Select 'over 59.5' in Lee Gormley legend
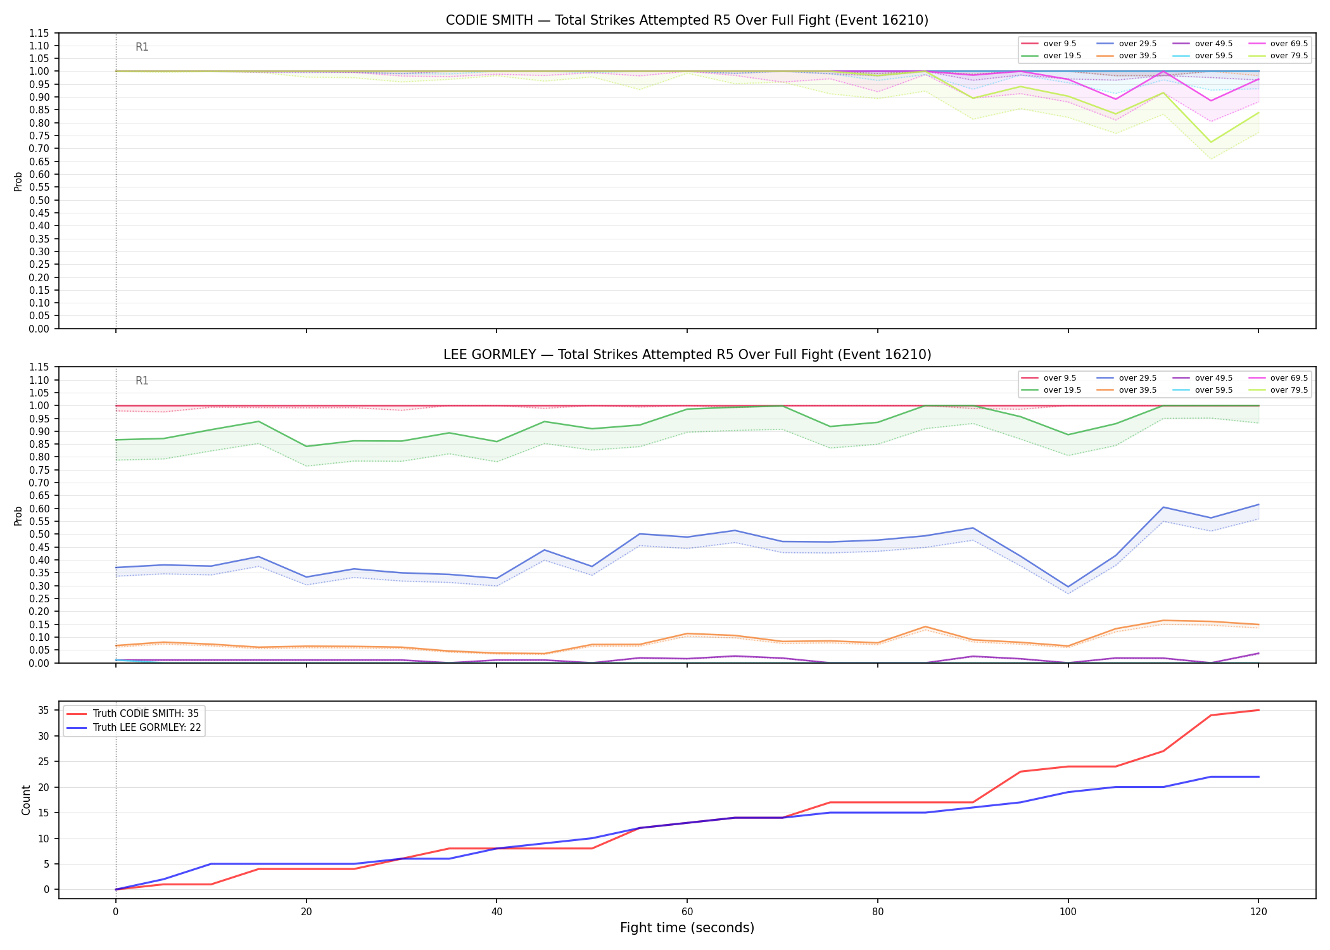 tap(1202, 390)
